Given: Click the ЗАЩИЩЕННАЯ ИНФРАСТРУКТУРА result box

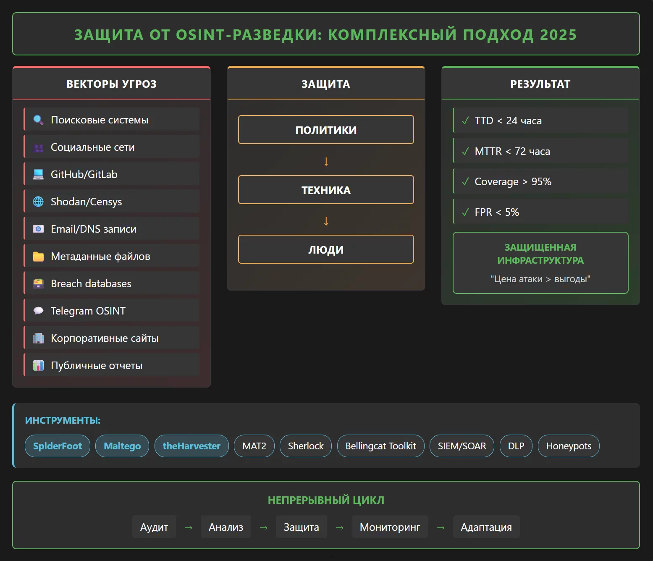Looking at the screenshot, I should (x=540, y=263).
